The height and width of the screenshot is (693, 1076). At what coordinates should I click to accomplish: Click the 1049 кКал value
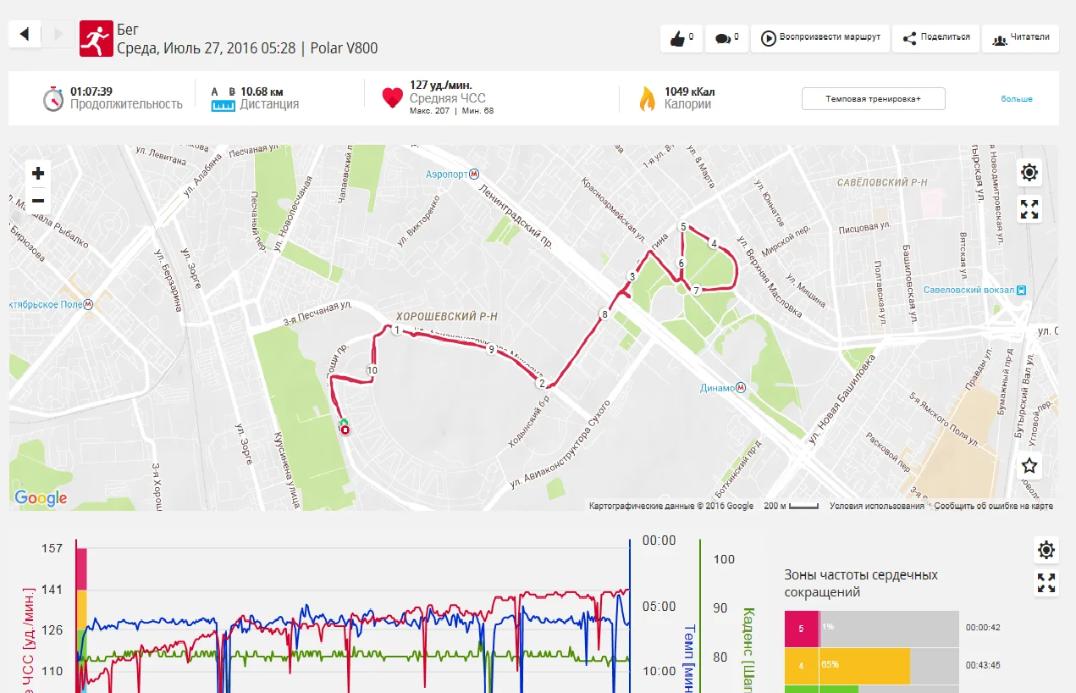[x=692, y=91]
